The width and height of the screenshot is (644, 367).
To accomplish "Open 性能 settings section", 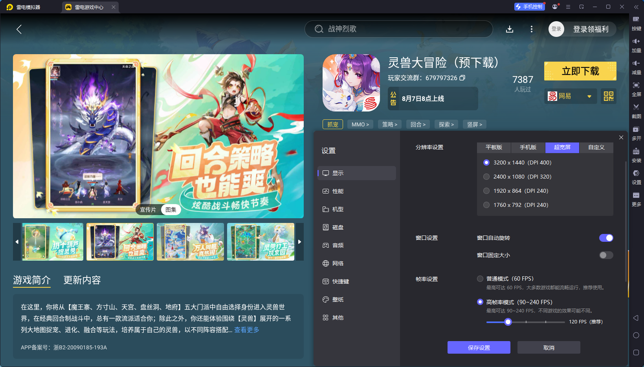I will (x=357, y=191).
